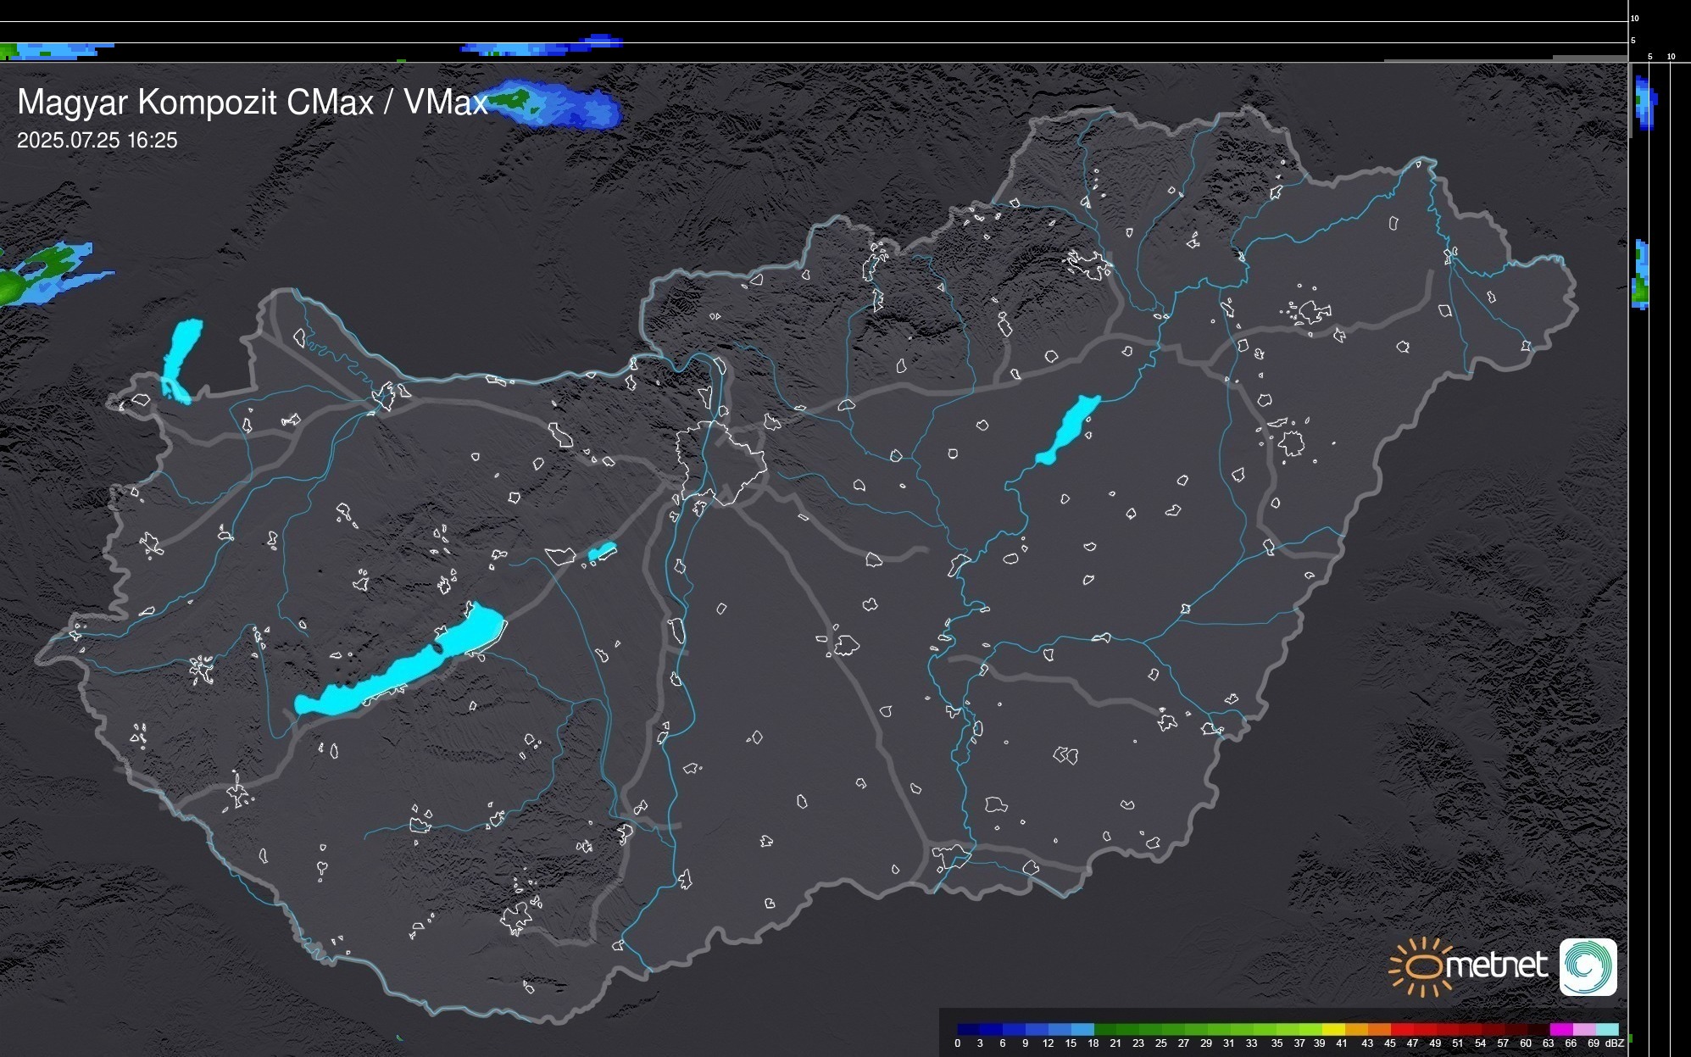
Task: Pick the dark navy 0 dBZ swatch
Action: tap(969, 1029)
